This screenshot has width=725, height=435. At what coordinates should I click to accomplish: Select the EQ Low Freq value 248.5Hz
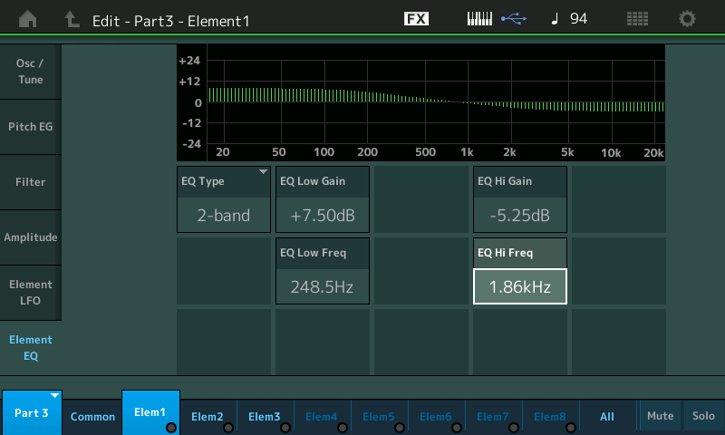[x=323, y=286]
